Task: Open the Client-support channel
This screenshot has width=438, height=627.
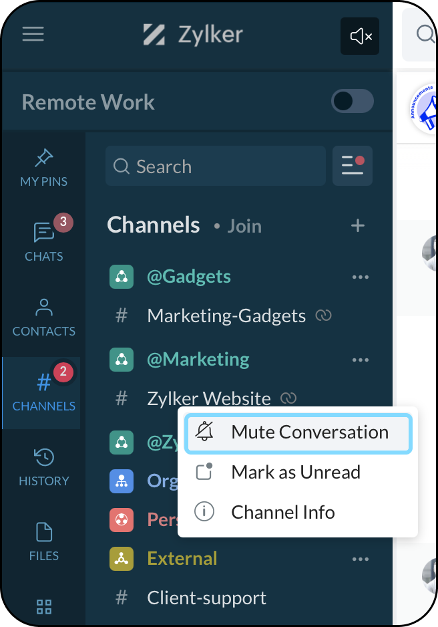Action: pos(206,598)
